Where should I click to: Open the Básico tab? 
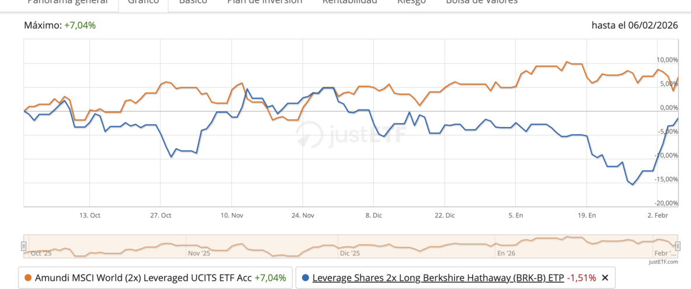click(x=193, y=2)
